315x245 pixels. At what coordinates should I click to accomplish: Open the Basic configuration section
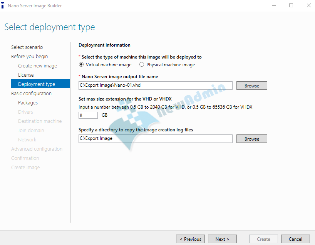tap(31, 94)
